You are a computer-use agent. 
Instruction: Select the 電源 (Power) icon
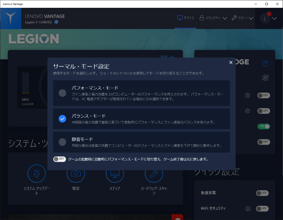click(76, 174)
